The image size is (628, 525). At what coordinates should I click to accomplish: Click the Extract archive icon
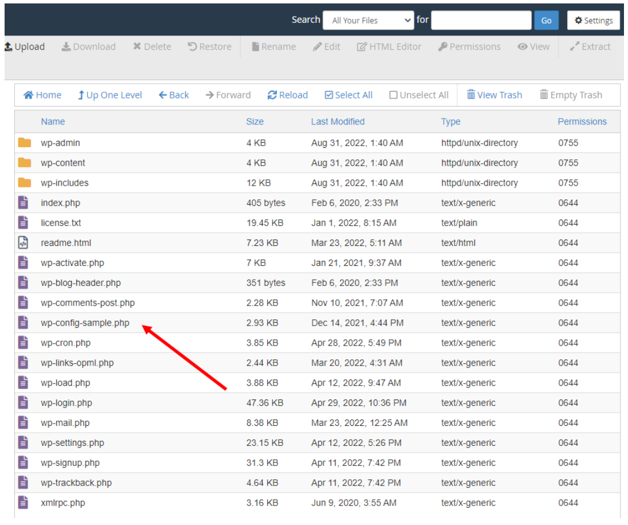coord(590,46)
